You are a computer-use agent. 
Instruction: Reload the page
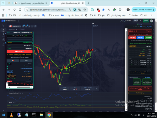[14, 10]
